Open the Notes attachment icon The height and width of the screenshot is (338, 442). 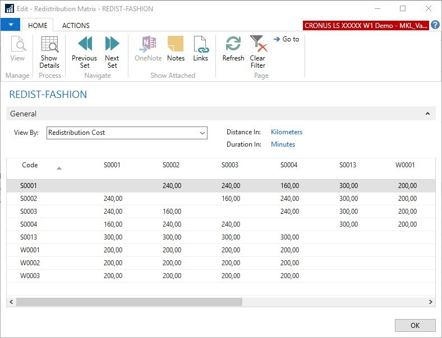point(176,45)
